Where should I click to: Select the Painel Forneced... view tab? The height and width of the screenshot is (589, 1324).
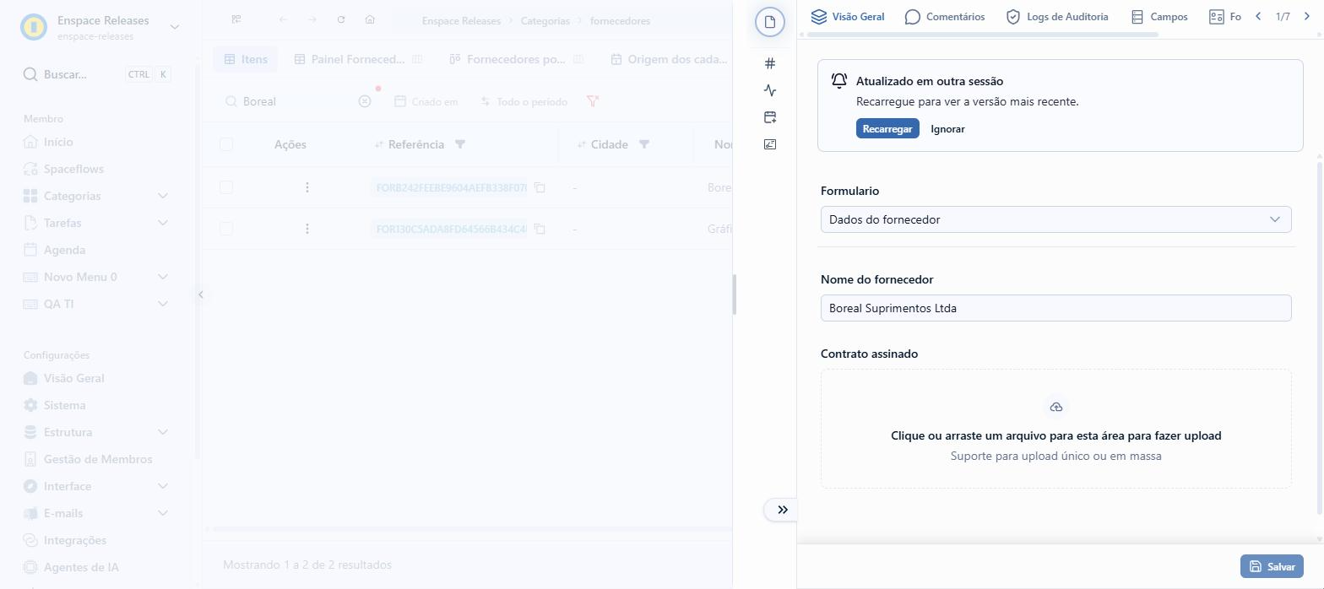tap(357, 59)
